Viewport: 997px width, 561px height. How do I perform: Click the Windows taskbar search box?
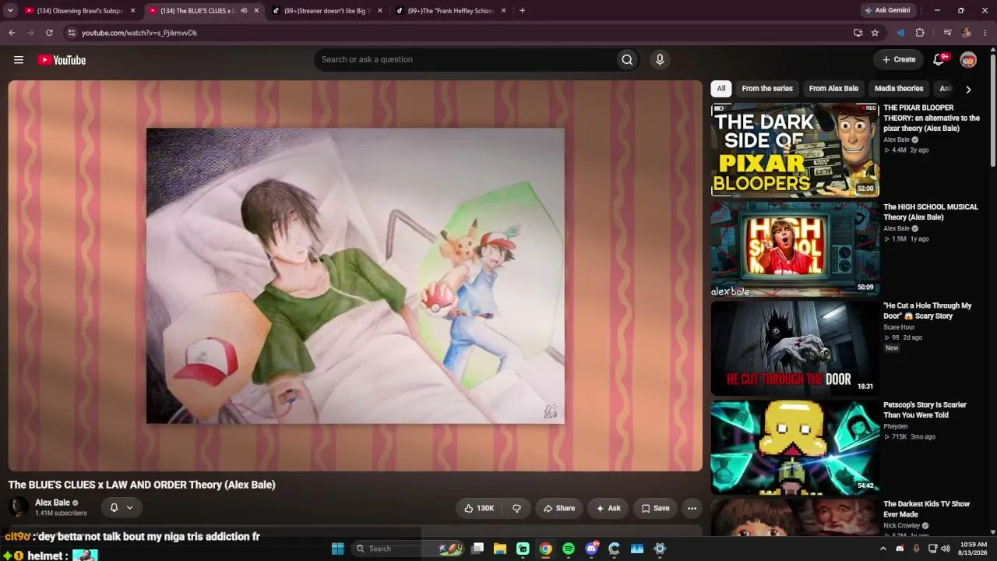point(408,549)
